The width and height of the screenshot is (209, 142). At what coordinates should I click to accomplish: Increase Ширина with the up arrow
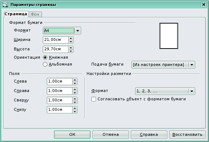pyautogui.click(x=71, y=38)
